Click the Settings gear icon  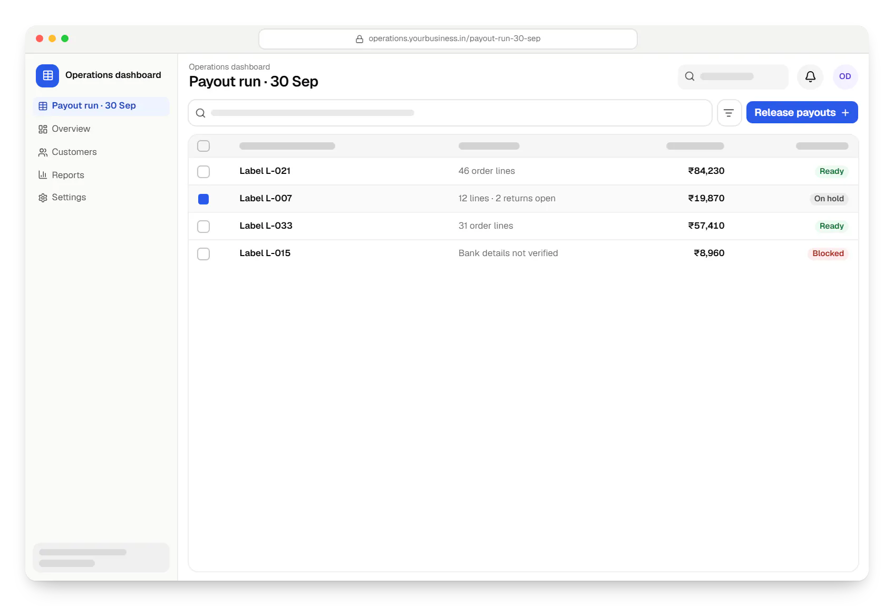pyautogui.click(x=43, y=198)
